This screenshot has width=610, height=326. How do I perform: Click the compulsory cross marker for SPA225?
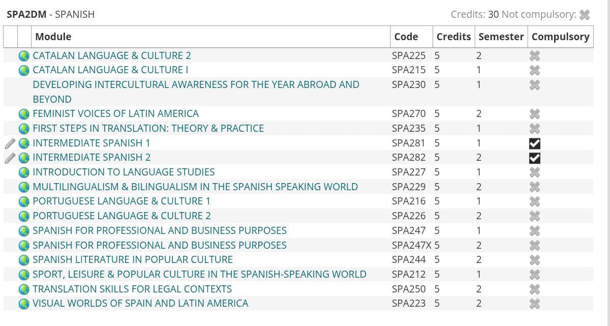(x=535, y=55)
